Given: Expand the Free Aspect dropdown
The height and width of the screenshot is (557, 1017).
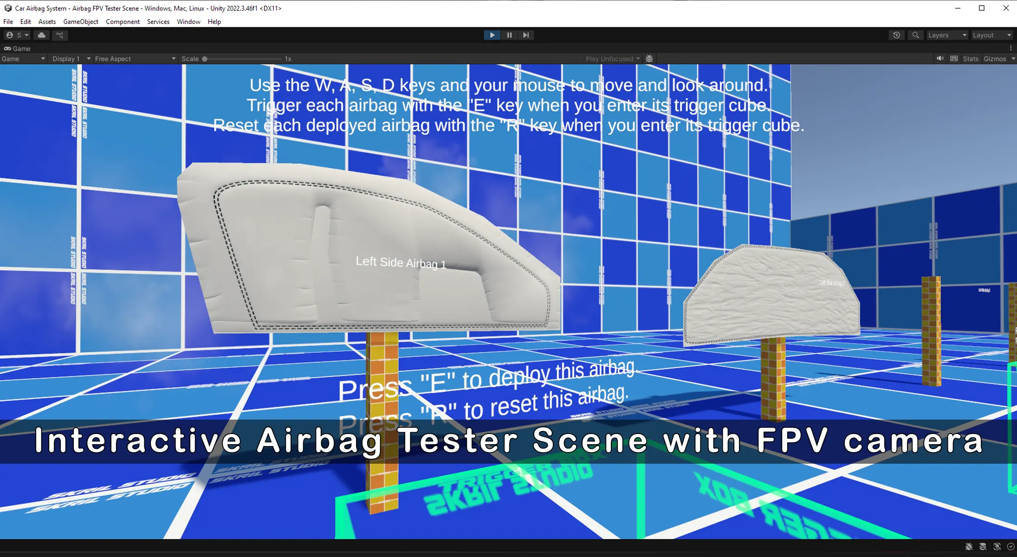Looking at the screenshot, I should coord(135,59).
